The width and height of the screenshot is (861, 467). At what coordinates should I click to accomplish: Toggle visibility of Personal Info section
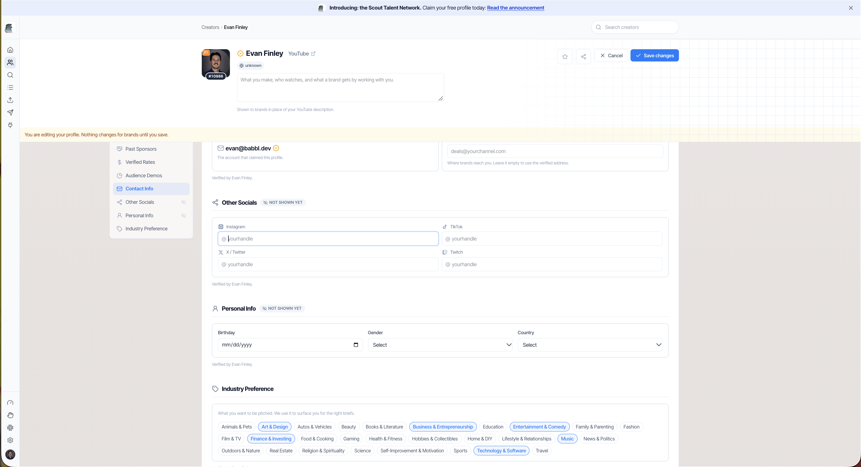click(x=184, y=215)
